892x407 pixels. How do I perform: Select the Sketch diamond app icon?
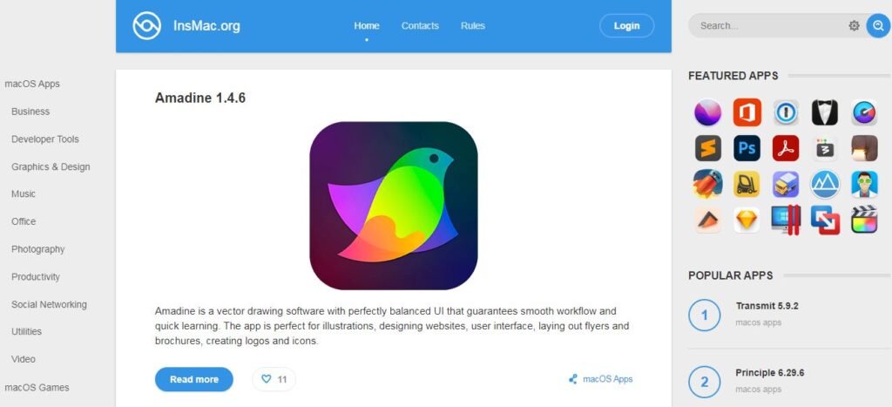[747, 220]
